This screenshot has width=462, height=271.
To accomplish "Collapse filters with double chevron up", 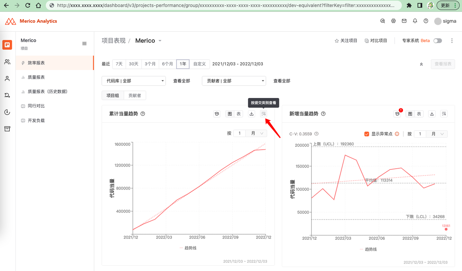I will pyautogui.click(x=421, y=64).
